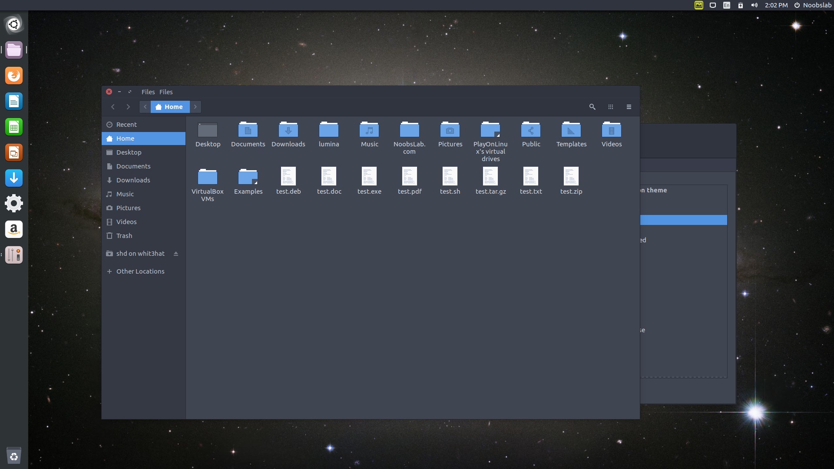Open the Files hamburger options menu

click(629, 107)
